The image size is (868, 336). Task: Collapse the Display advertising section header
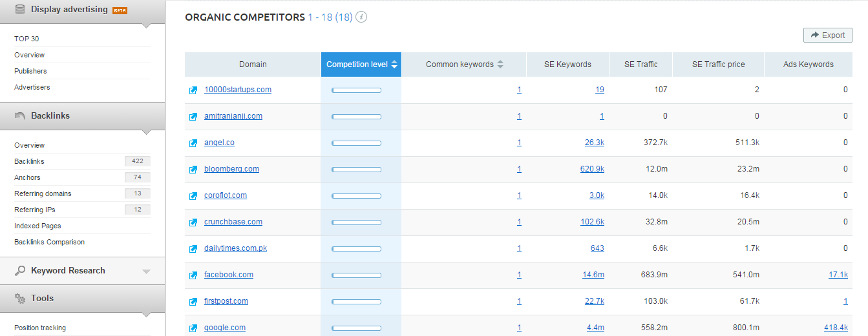82,12
